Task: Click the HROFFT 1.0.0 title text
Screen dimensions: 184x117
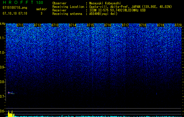Action: pos(23,2)
